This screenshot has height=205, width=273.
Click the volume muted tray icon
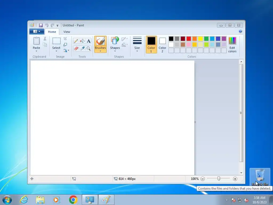(x=246, y=200)
